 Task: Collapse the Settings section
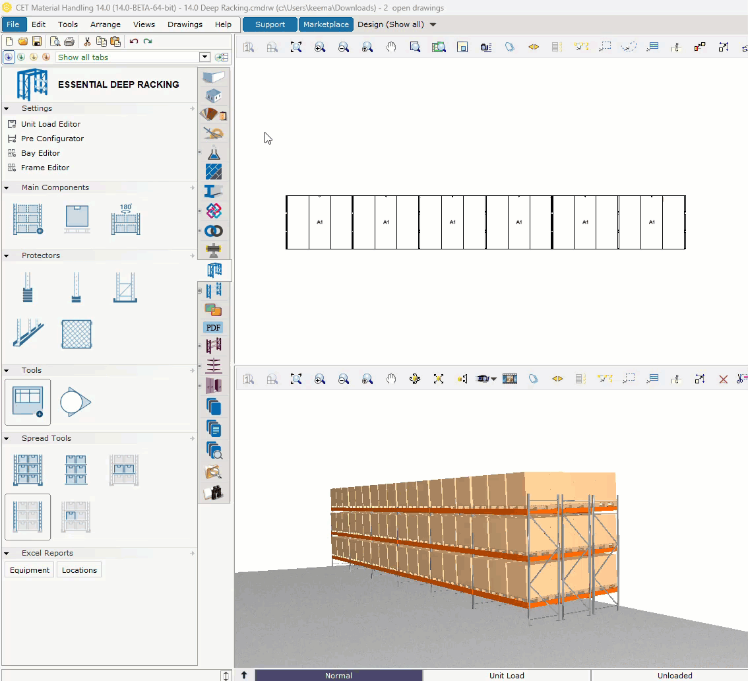coord(7,109)
